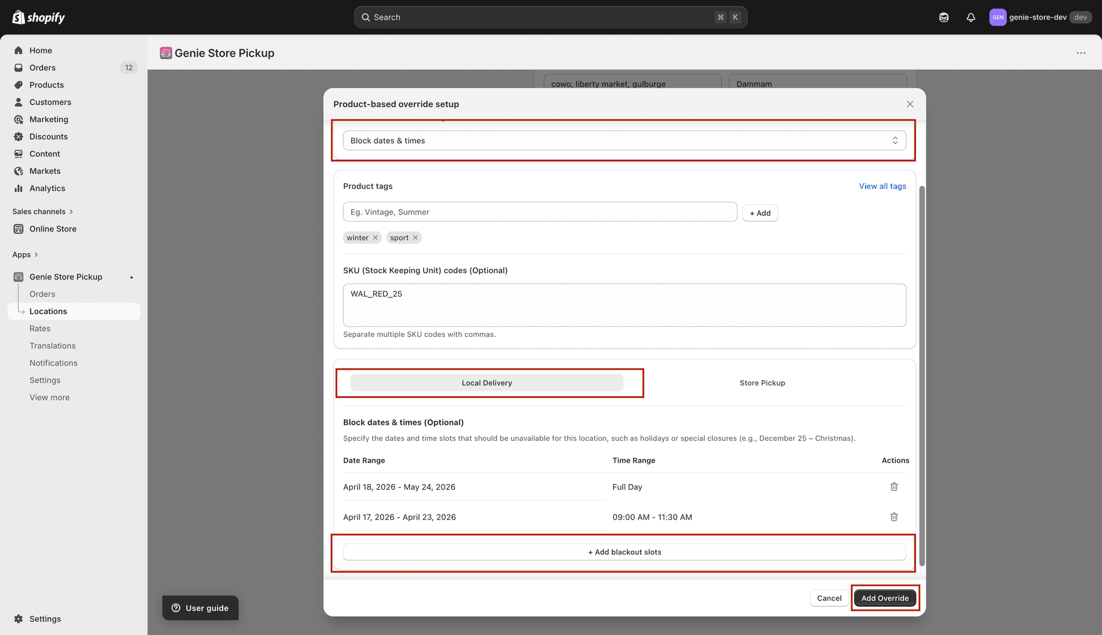
Task: Open Genie app Orders submenu item
Action: [42, 294]
